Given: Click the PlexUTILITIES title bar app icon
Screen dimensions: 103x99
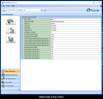Looking at the screenshot, I should (x=3, y=3).
